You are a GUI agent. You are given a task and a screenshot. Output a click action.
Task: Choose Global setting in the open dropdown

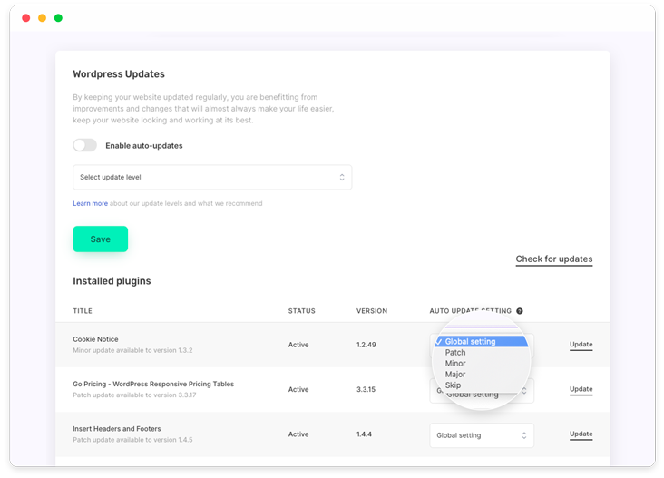[482, 341]
